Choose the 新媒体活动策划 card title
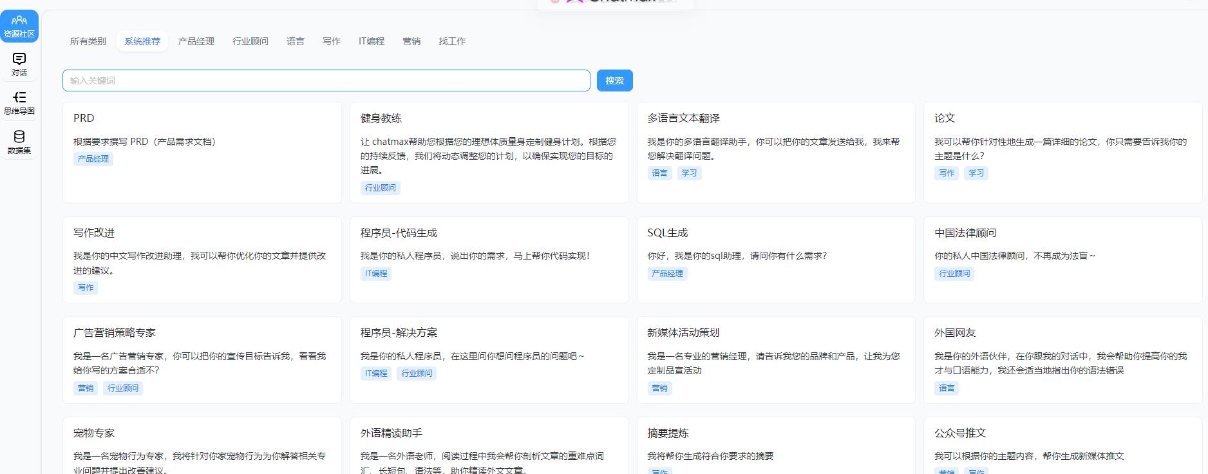The image size is (1208, 474). click(x=684, y=332)
